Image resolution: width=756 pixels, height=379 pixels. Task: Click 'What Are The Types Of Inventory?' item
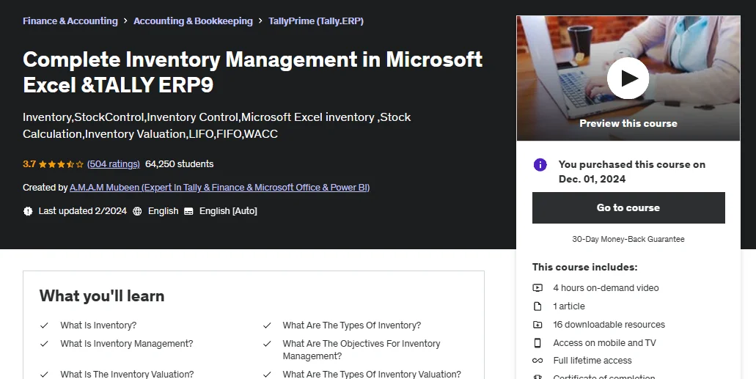(351, 325)
